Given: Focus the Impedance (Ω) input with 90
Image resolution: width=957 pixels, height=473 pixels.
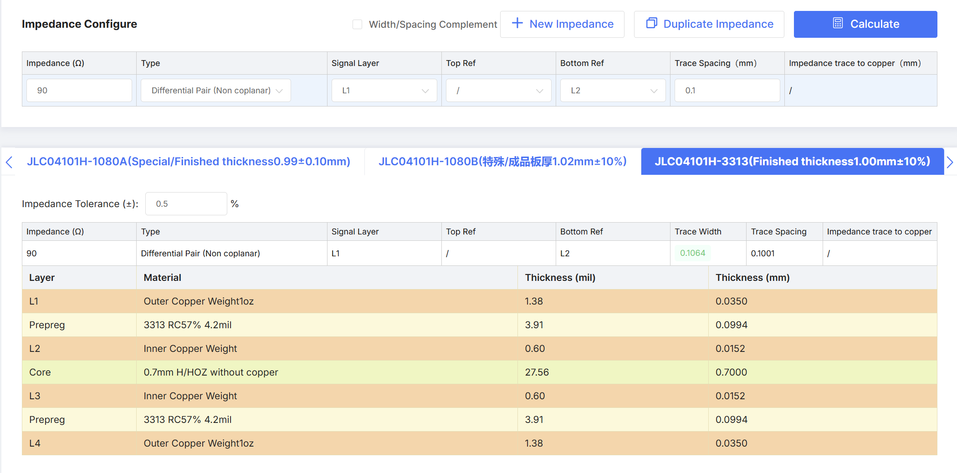Looking at the screenshot, I should point(79,91).
